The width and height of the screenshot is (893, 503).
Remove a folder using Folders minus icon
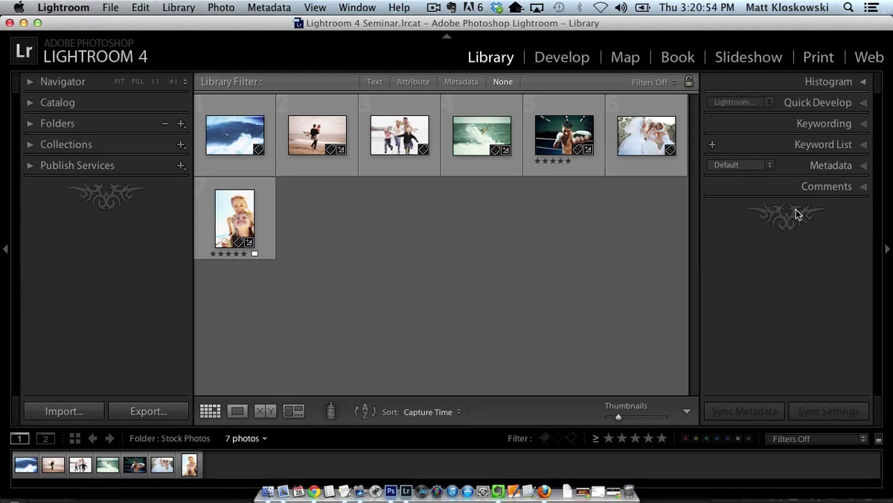[165, 124]
